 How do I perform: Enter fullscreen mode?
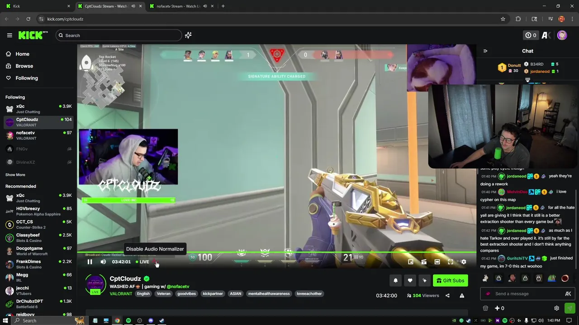tap(451, 262)
